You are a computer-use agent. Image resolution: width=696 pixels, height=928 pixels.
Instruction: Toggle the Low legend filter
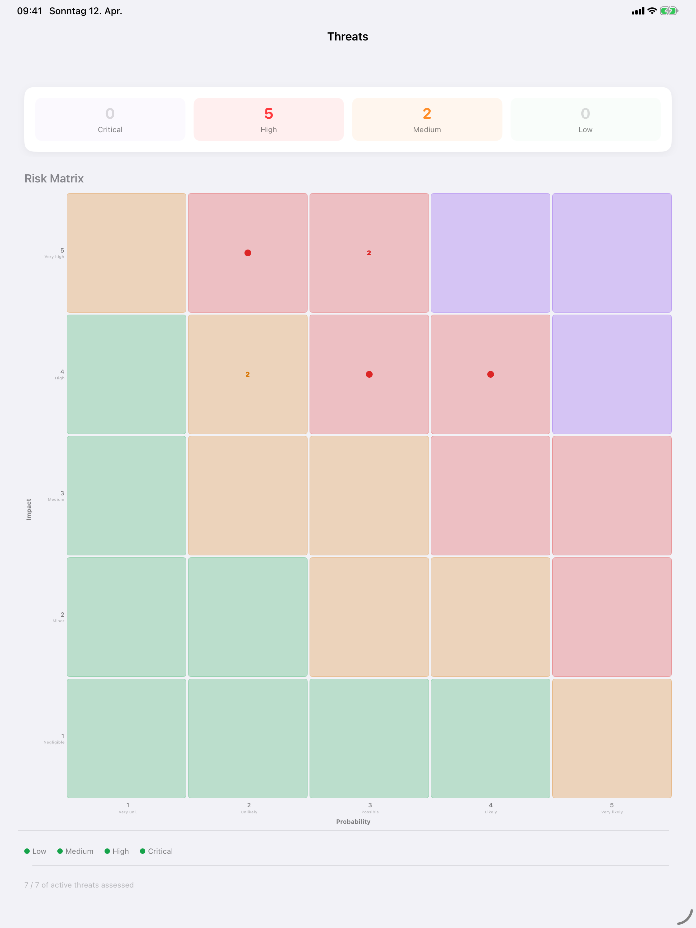(x=35, y=851)
